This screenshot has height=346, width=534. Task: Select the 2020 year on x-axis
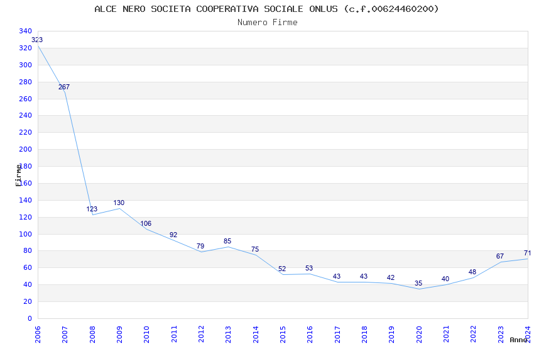pyautogui.click(x=419, y=335)
